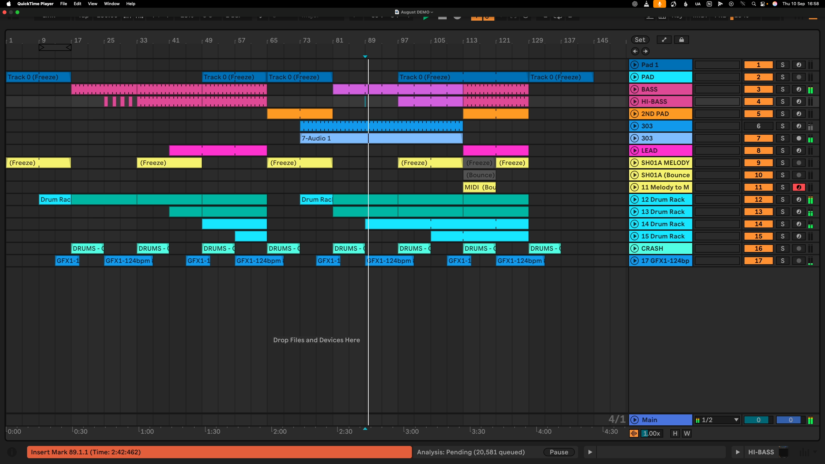This screenshot has height=464, width=825.
Task: Open macOS Control Center icon
Action: pos(763,4)
